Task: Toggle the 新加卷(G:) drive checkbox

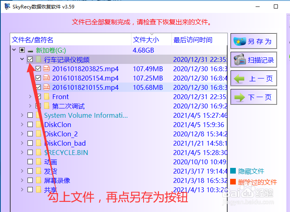Action: point(22,50)
